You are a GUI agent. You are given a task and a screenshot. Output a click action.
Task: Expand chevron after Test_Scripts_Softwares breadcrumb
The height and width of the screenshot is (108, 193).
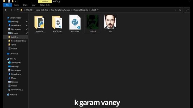(72, 10)
